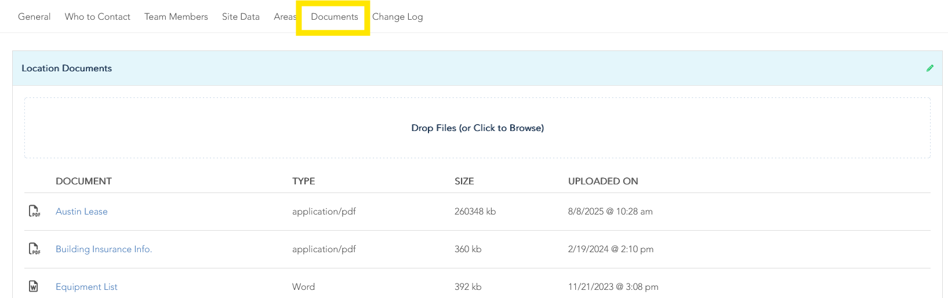This screenshot has width=948, height=298.
Task: Click the Location Documents panel title
Action: click(x=67, y=68)
